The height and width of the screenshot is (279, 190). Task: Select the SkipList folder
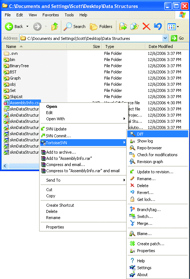13,97
